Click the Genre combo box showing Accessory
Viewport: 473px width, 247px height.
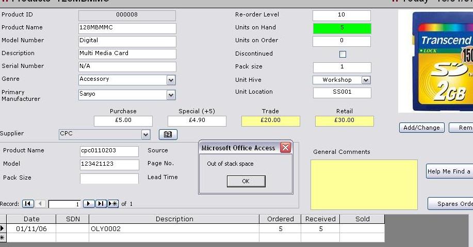127,80
